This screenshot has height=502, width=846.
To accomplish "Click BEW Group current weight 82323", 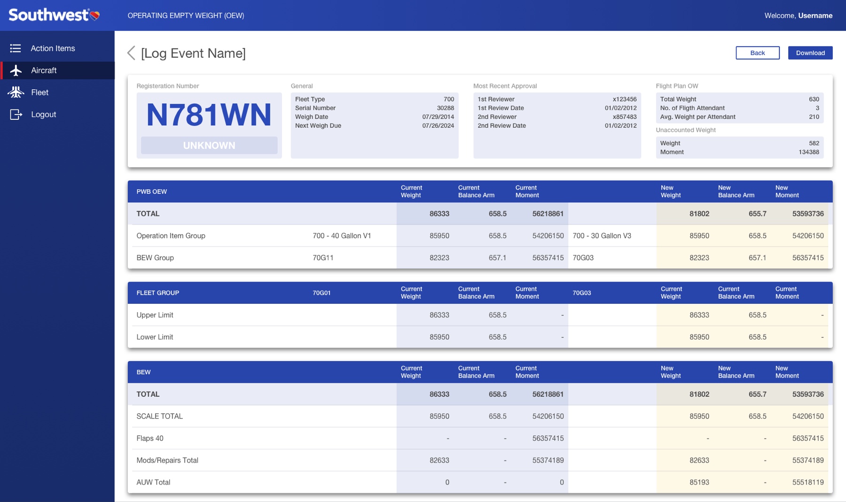I will point(439,258).
